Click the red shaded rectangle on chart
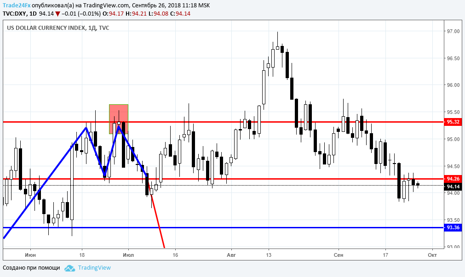The width and height of the screenshot is (465, 277). [x=119, y=119]
